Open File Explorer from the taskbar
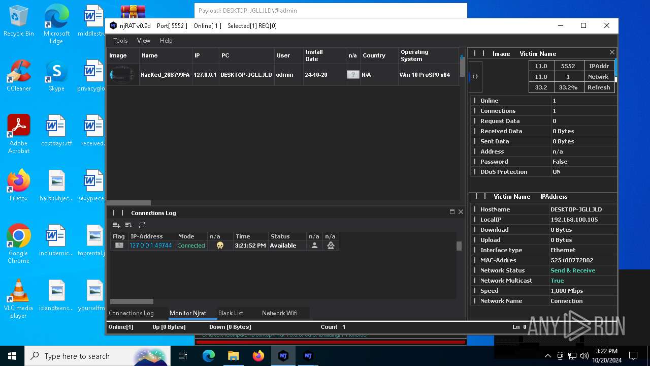This screenshot has width=650, height=366. (x=234, y=356)
